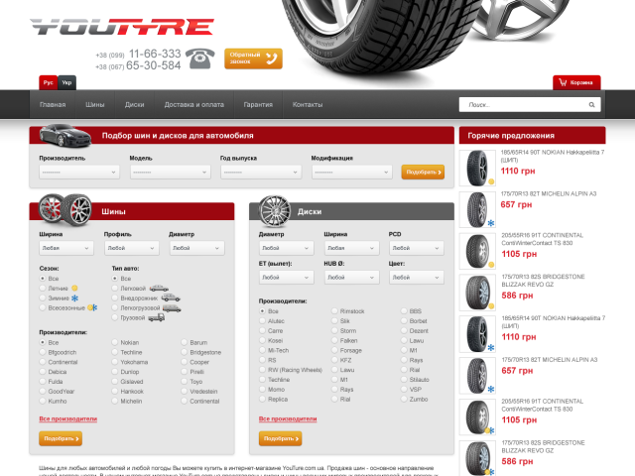Select Momo wheel manufacturer radio
Viewport: 635px width, 476px height.
click(x=262, y=389)
